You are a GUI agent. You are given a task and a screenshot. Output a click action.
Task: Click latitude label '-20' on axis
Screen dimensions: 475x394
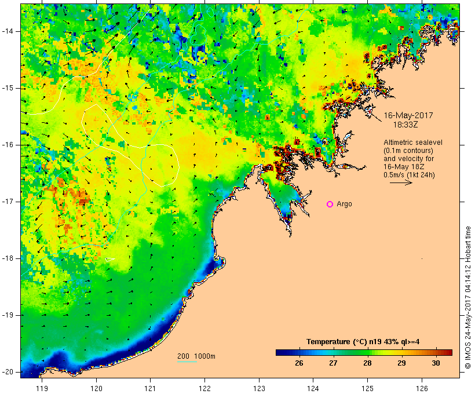click(x=8, y=372)
